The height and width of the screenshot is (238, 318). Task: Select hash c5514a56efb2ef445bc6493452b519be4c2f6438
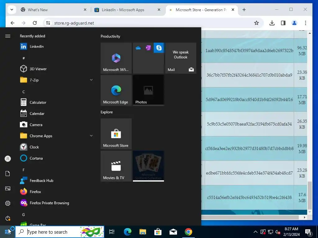249,197
